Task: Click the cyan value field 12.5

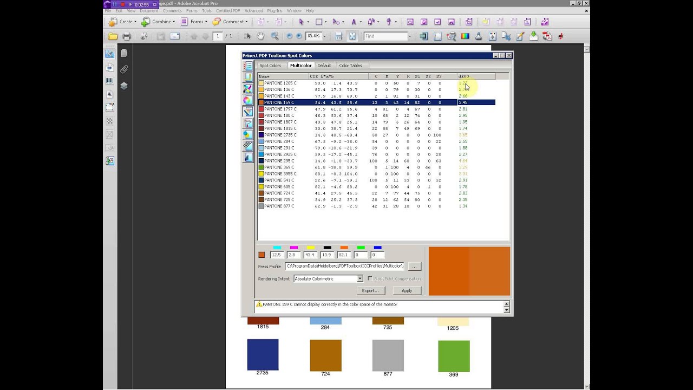Action: click(277, 255)
